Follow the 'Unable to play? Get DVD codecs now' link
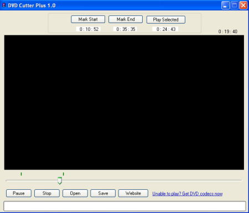The height and width of the screenshot is (213, 249). pos(188,194)
